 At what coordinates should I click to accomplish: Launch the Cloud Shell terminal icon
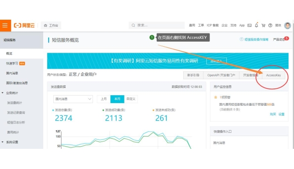pos(249,25)
